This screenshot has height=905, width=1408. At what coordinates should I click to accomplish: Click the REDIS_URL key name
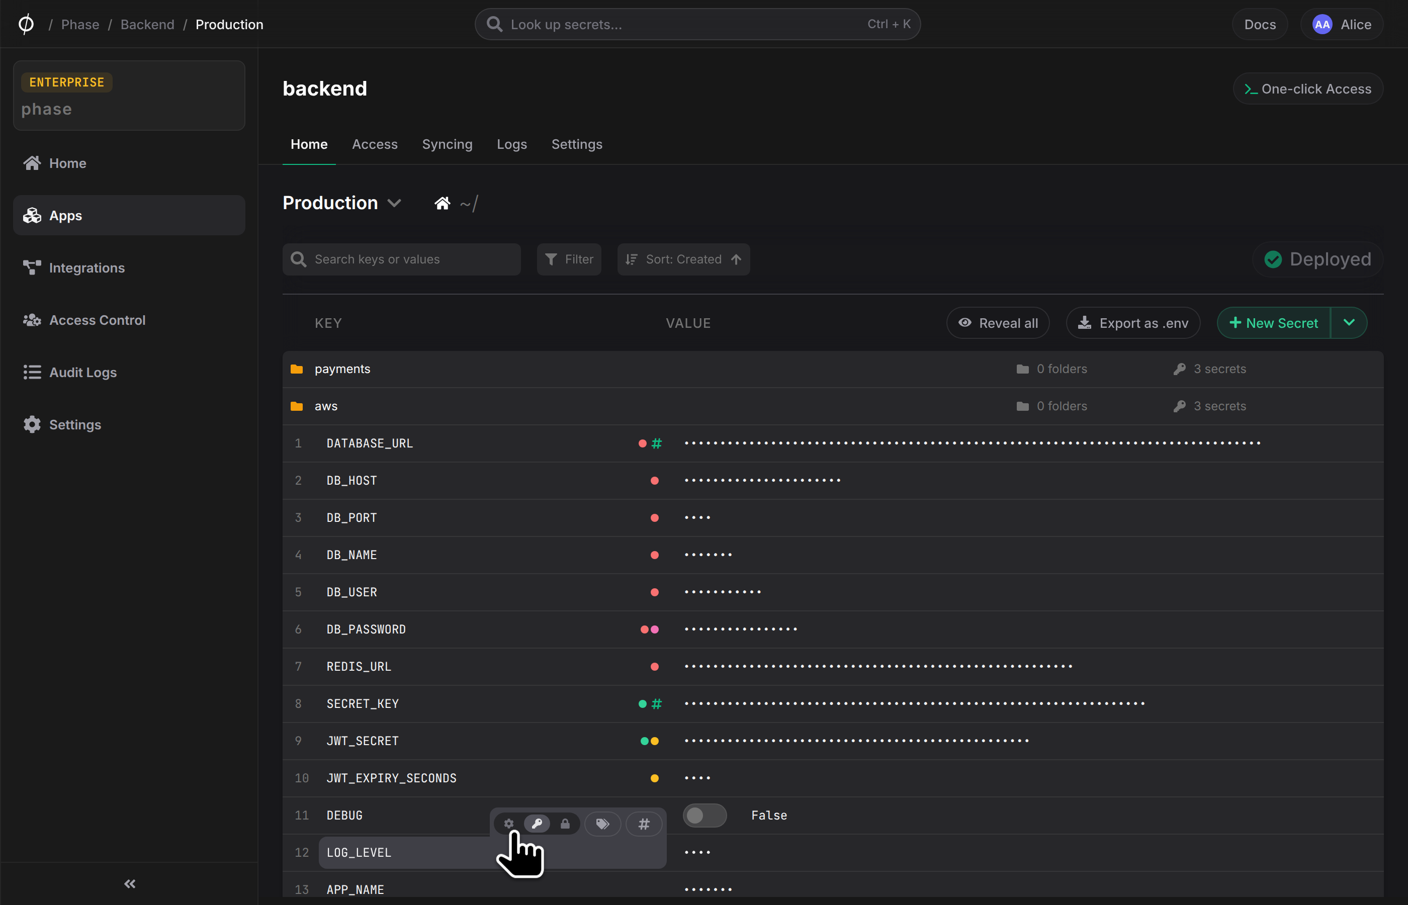[x=359, y=666]
